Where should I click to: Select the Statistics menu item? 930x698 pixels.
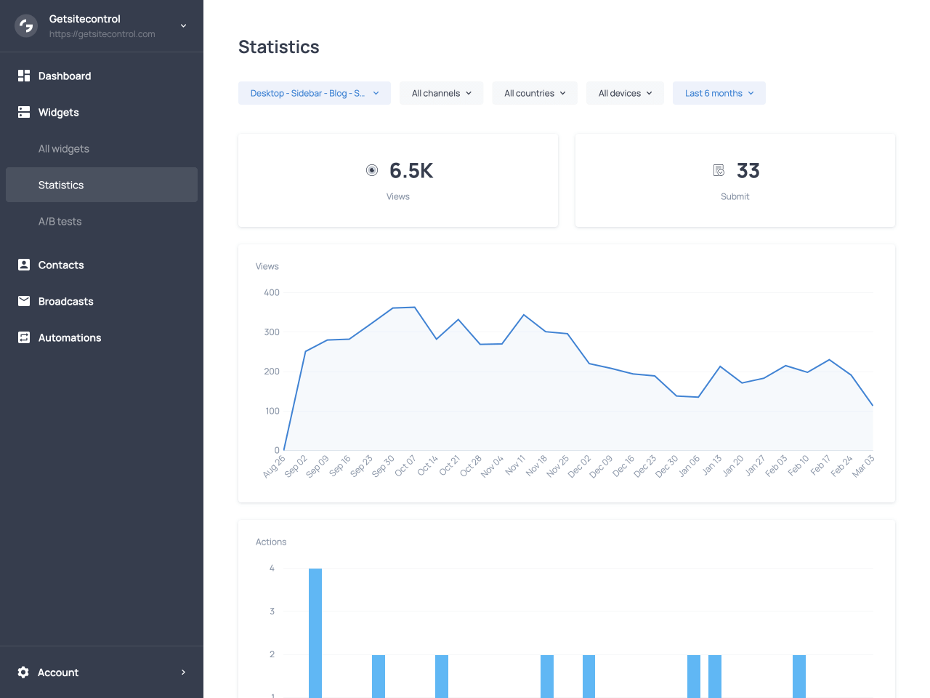point(61,185)
